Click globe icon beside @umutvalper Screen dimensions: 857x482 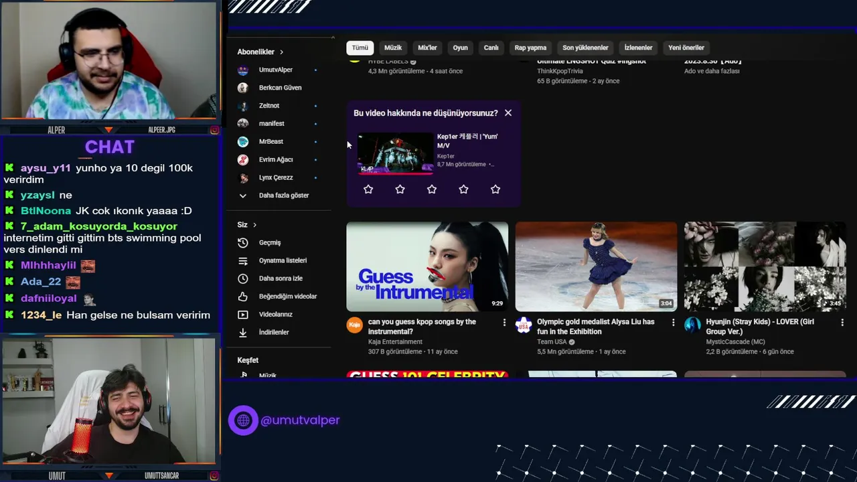tap(243, 420)
